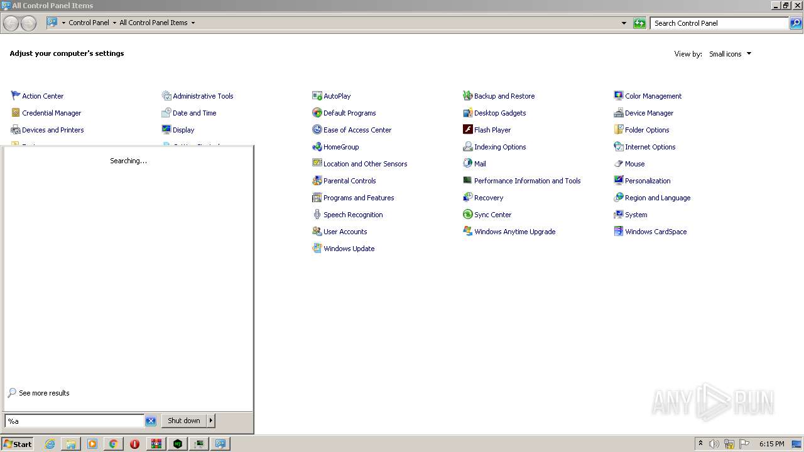Screen dimensions: 804x452
Task: Open Opera from the taskbar
Action: pos(134,444)
